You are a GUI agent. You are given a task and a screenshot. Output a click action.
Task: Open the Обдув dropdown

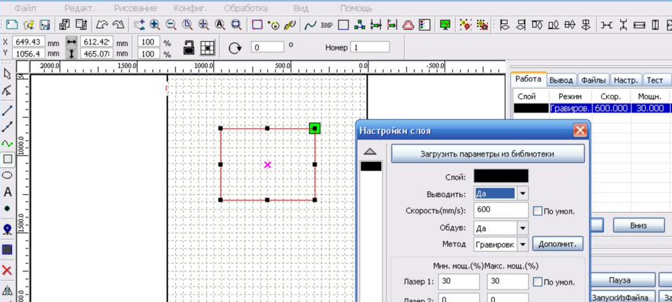(522, 228)
